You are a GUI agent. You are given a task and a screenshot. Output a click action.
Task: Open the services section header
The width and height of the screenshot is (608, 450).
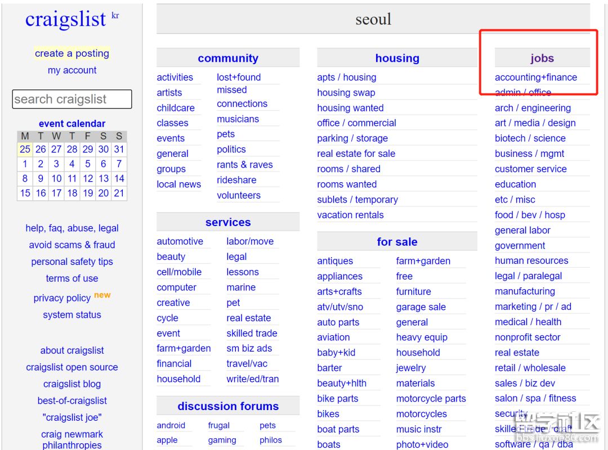point(228,222)
